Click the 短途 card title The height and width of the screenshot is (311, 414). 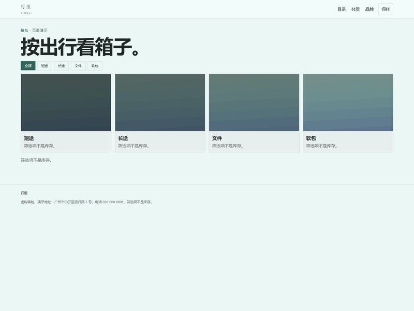(x=29, y=138)
